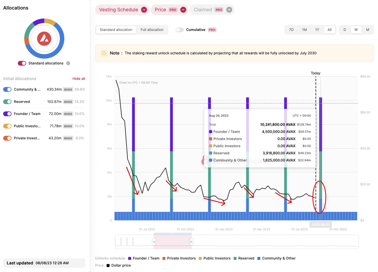The height and width of the screenshot is (272, 378).
Task: Click the 1,825,000.00 AVAX Community tooltip value
Action: pos(279,160)
